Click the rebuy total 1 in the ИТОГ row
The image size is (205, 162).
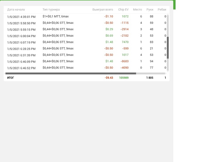[165, 78]
